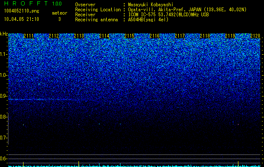
Task: Click the 'Receiving antenna' field label
Action: 97,20
